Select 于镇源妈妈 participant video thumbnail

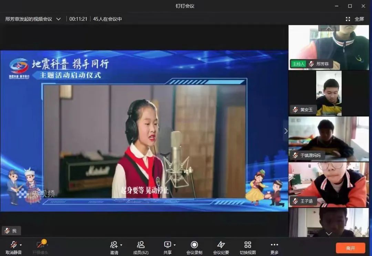[329, 139]
